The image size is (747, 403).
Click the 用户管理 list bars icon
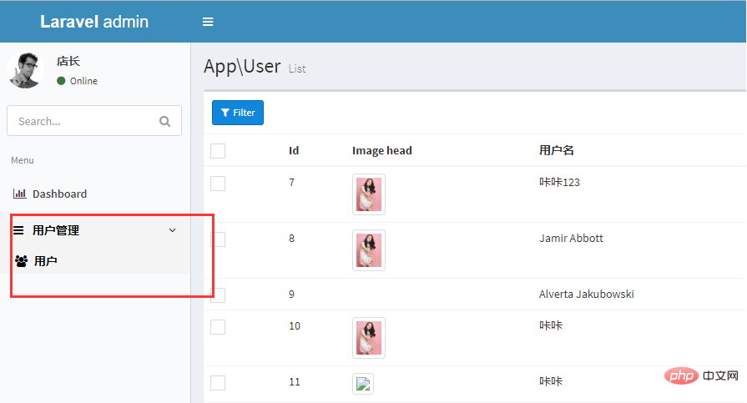(18, 230)
